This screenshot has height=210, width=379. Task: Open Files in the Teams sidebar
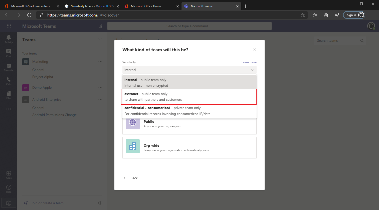click(9, 95)
